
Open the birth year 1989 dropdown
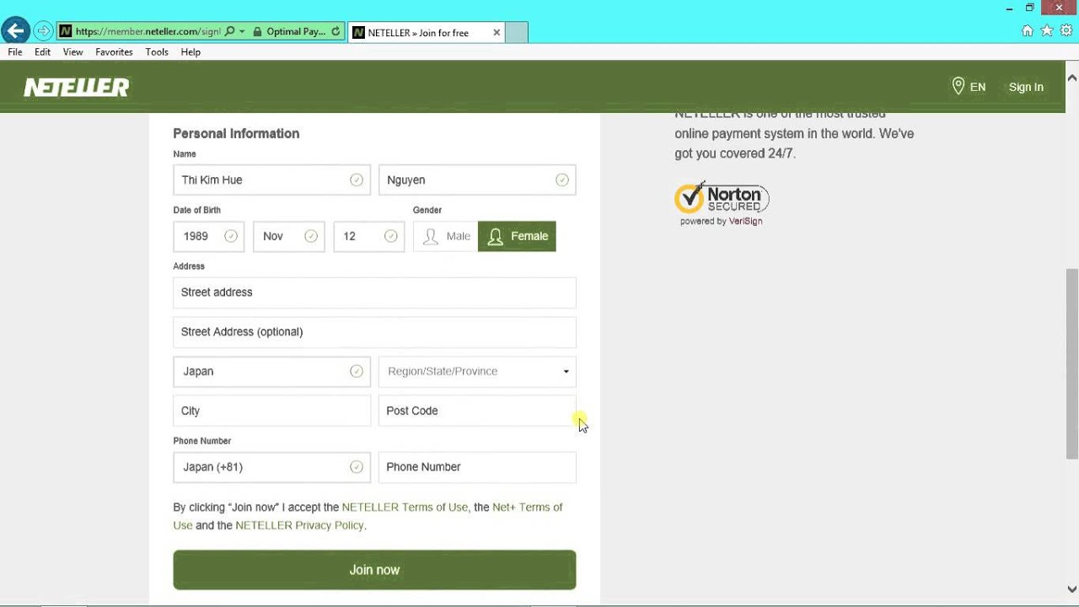pyautogui.click(x=208, y=236)
